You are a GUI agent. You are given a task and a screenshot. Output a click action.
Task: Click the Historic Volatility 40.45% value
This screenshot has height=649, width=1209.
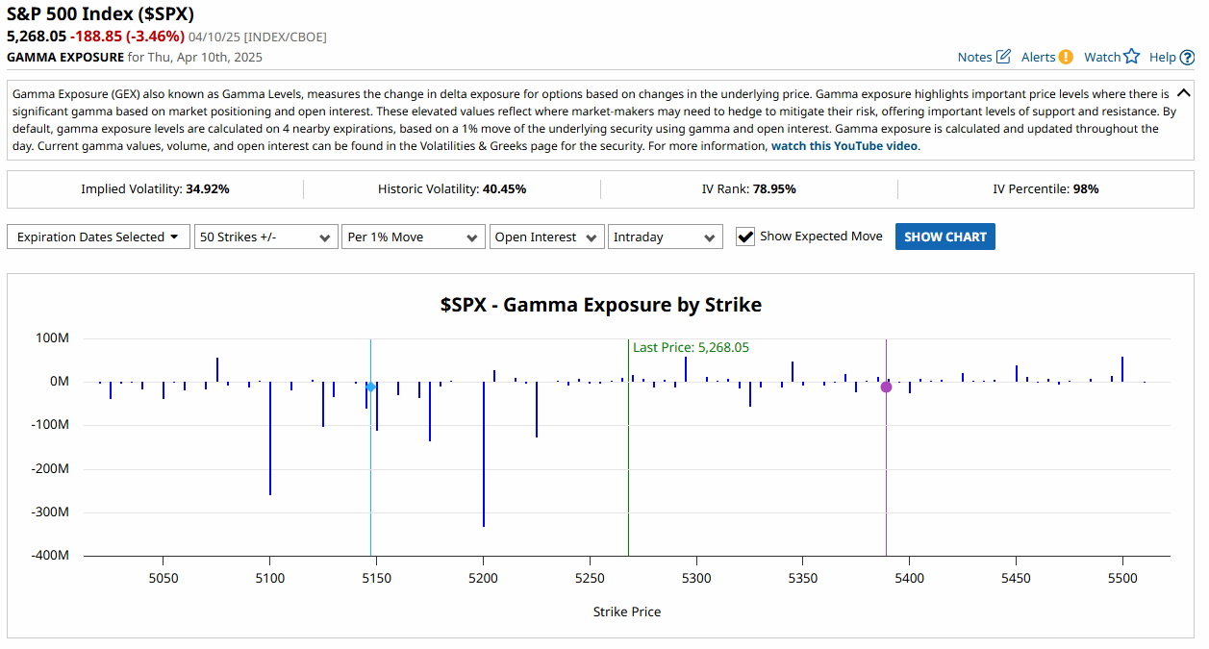pos(503,189)
